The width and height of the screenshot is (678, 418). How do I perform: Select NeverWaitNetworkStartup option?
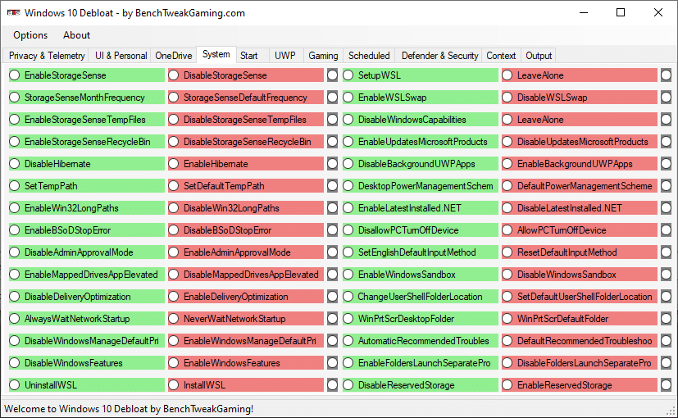click(246, 319)
